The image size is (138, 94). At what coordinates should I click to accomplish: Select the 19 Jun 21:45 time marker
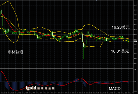82,93
